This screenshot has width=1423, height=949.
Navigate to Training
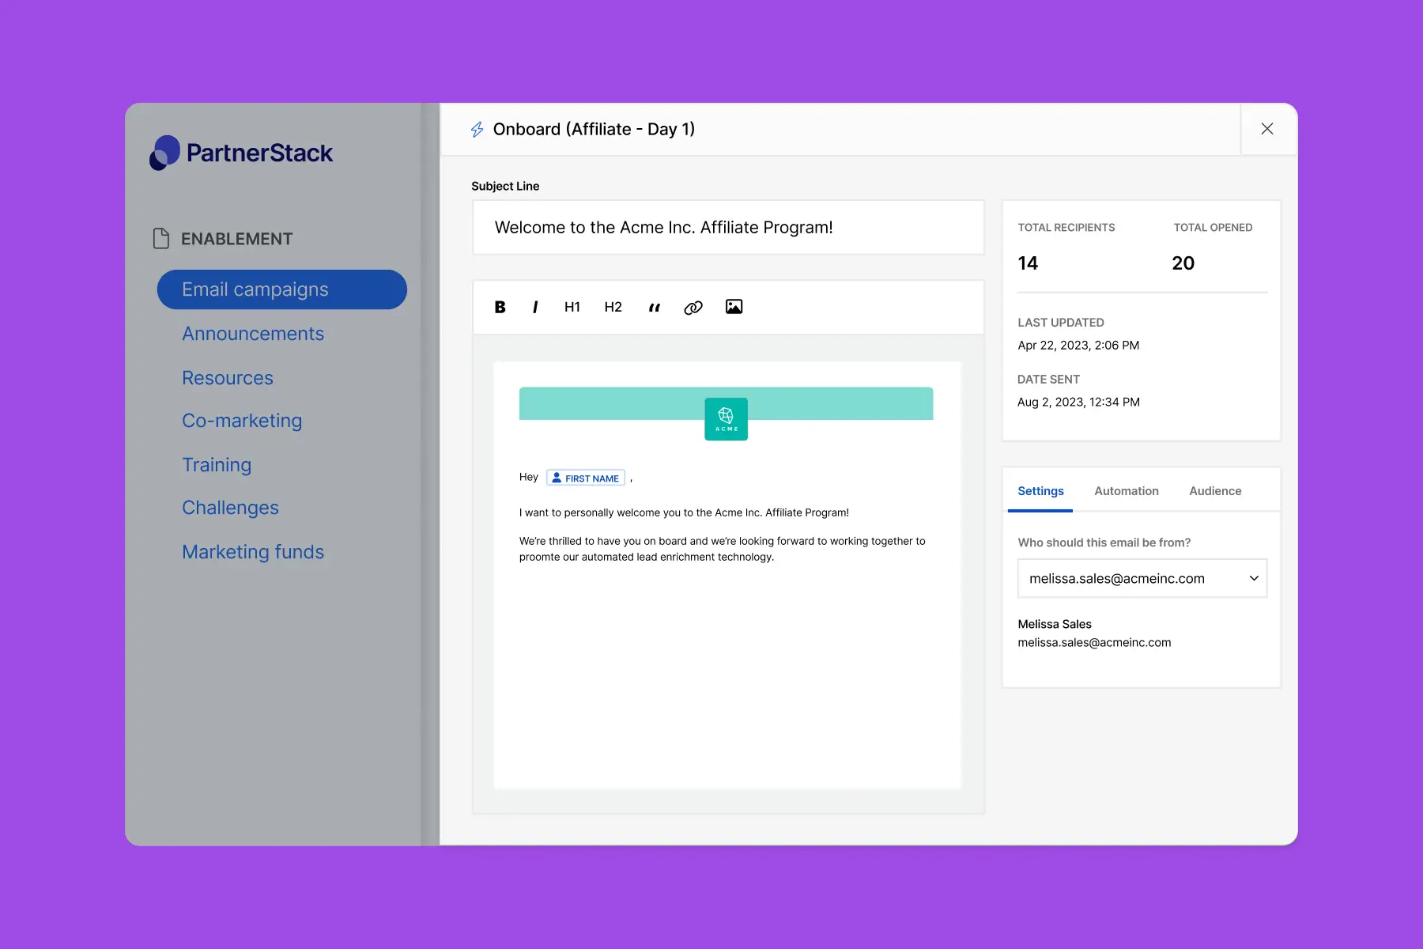tap(217, 465)
